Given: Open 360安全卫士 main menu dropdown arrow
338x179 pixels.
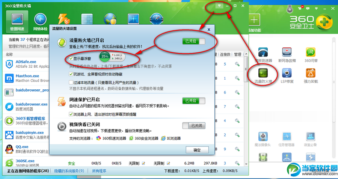Looking at the screenshot, I should click(316, 8).
